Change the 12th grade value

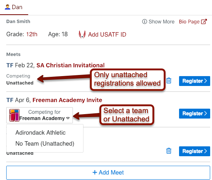coord(31,34)
